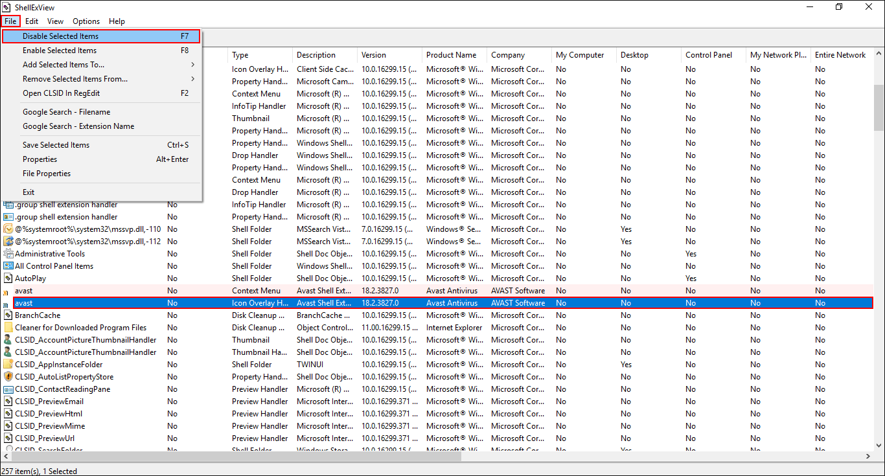Open the Edit menu

click(32, 21)
